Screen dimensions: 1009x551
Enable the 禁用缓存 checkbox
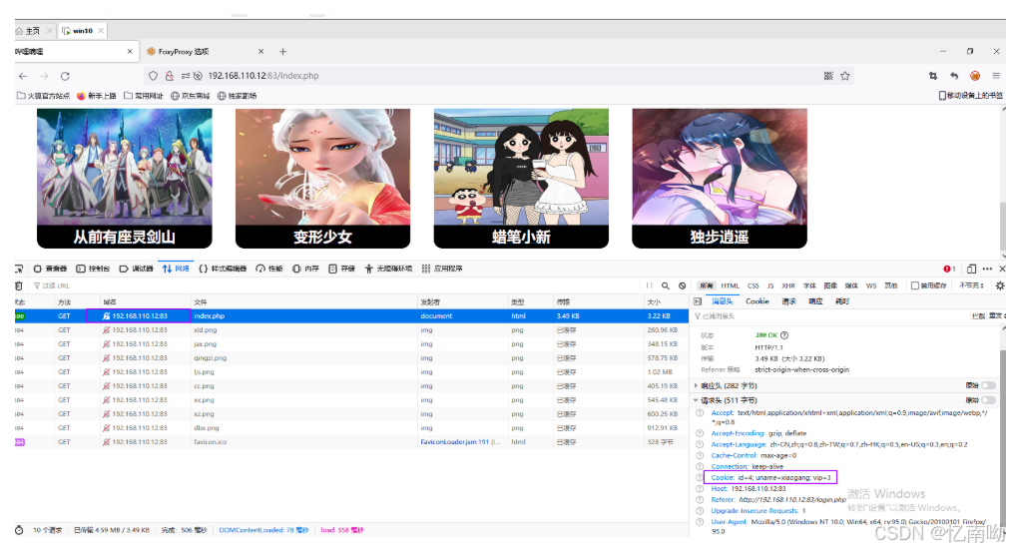point(914,285)
